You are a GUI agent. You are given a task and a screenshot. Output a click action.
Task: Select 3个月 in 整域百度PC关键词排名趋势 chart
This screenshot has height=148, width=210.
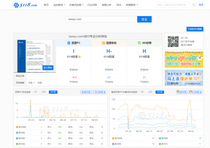pyautogui.click(x=160, y=92)
